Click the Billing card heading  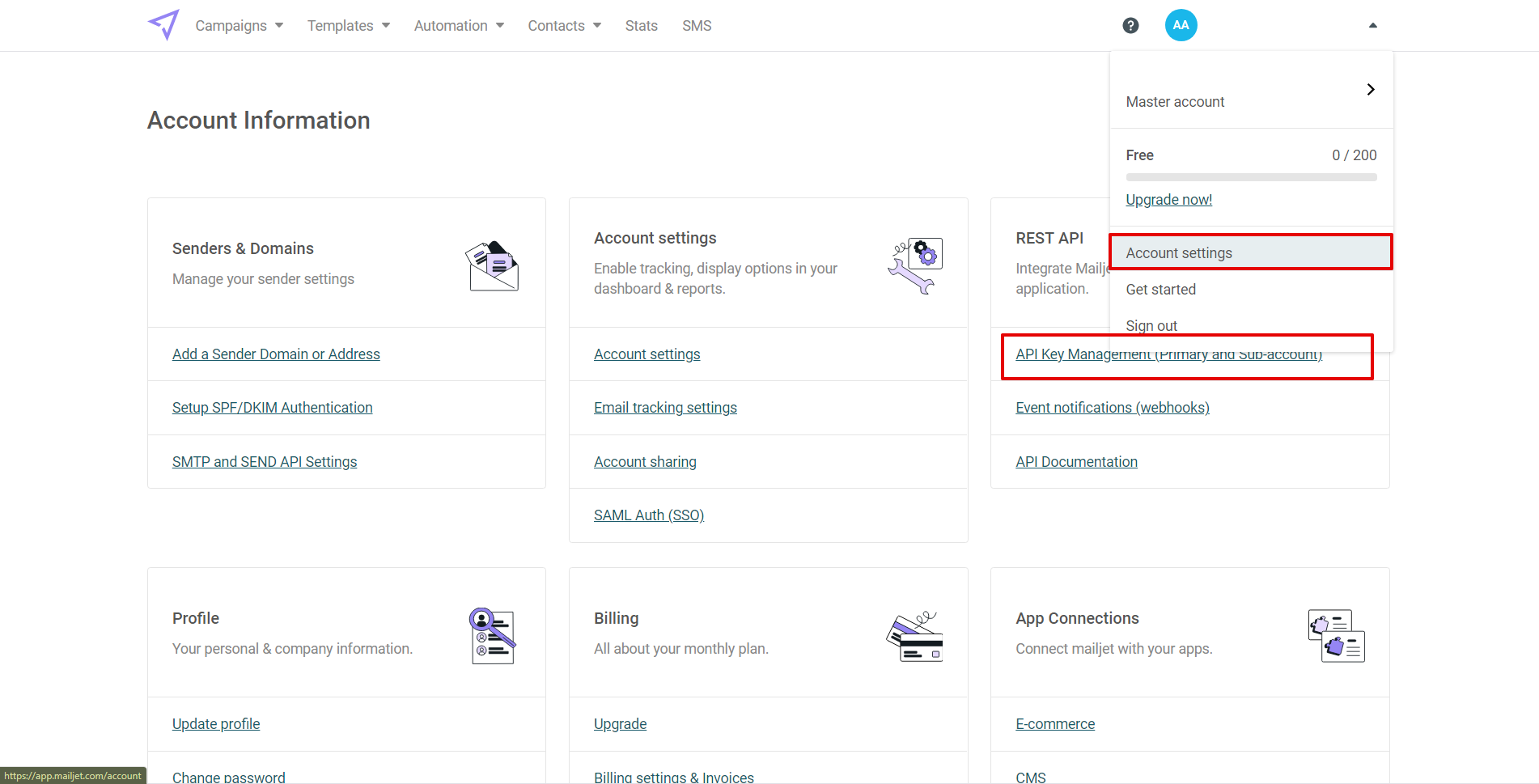pos(617,618)
